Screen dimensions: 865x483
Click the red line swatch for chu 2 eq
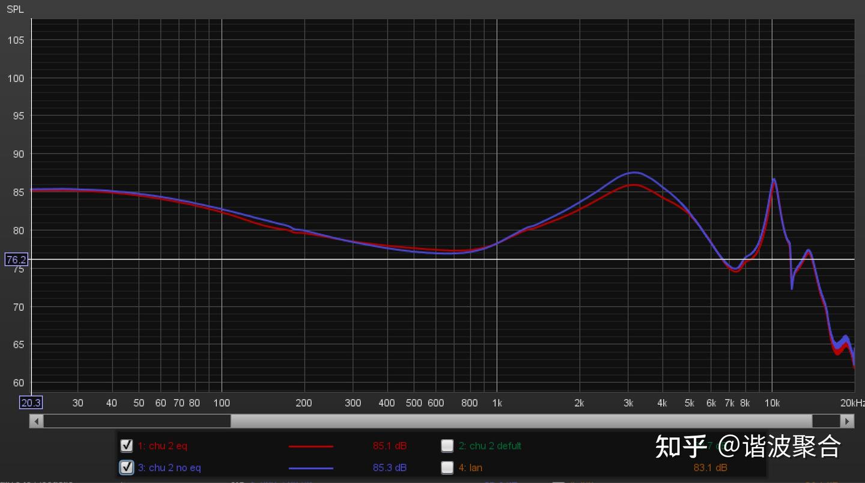pyautogui.click(x=311, y=446)
